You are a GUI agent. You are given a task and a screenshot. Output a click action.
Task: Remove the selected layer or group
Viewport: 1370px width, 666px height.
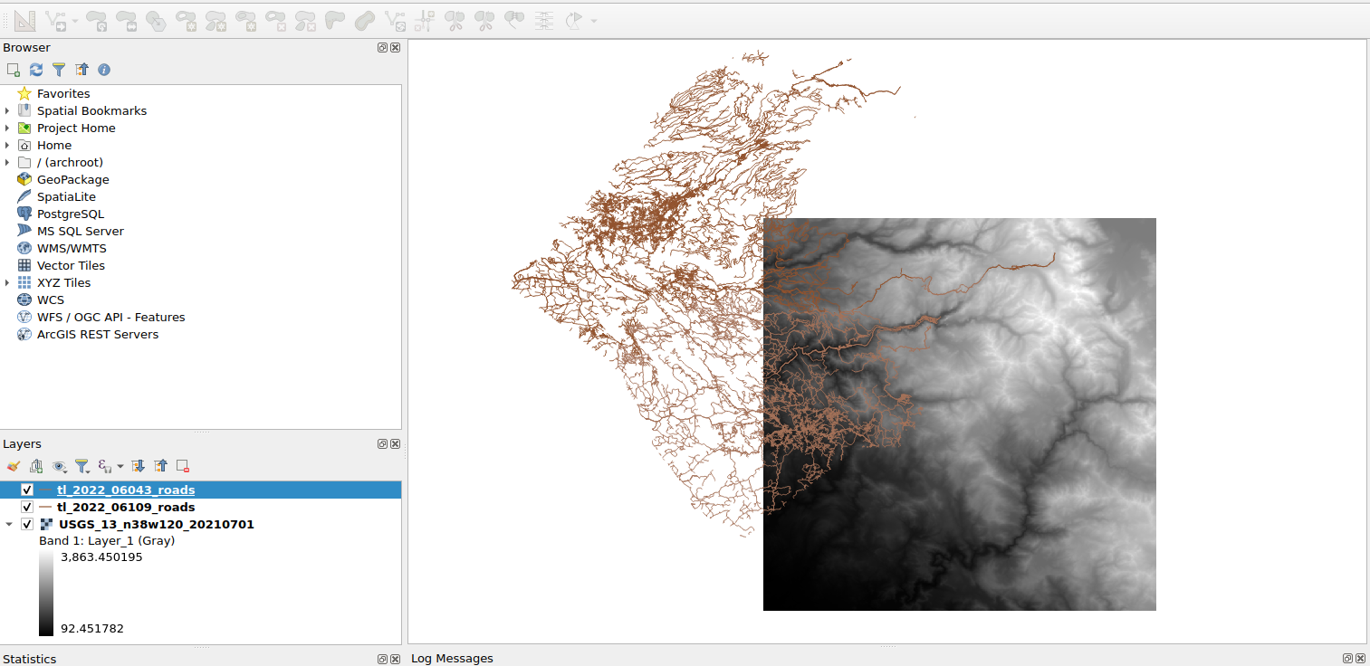[182, 465]
